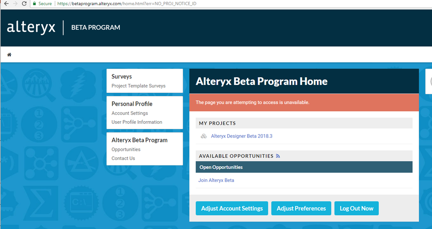Click the RSS feed icon beside Available Opportunities

(x=278, y=156)
